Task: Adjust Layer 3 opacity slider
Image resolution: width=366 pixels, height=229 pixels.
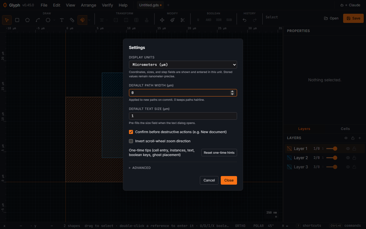Action: tap(332, 167)
